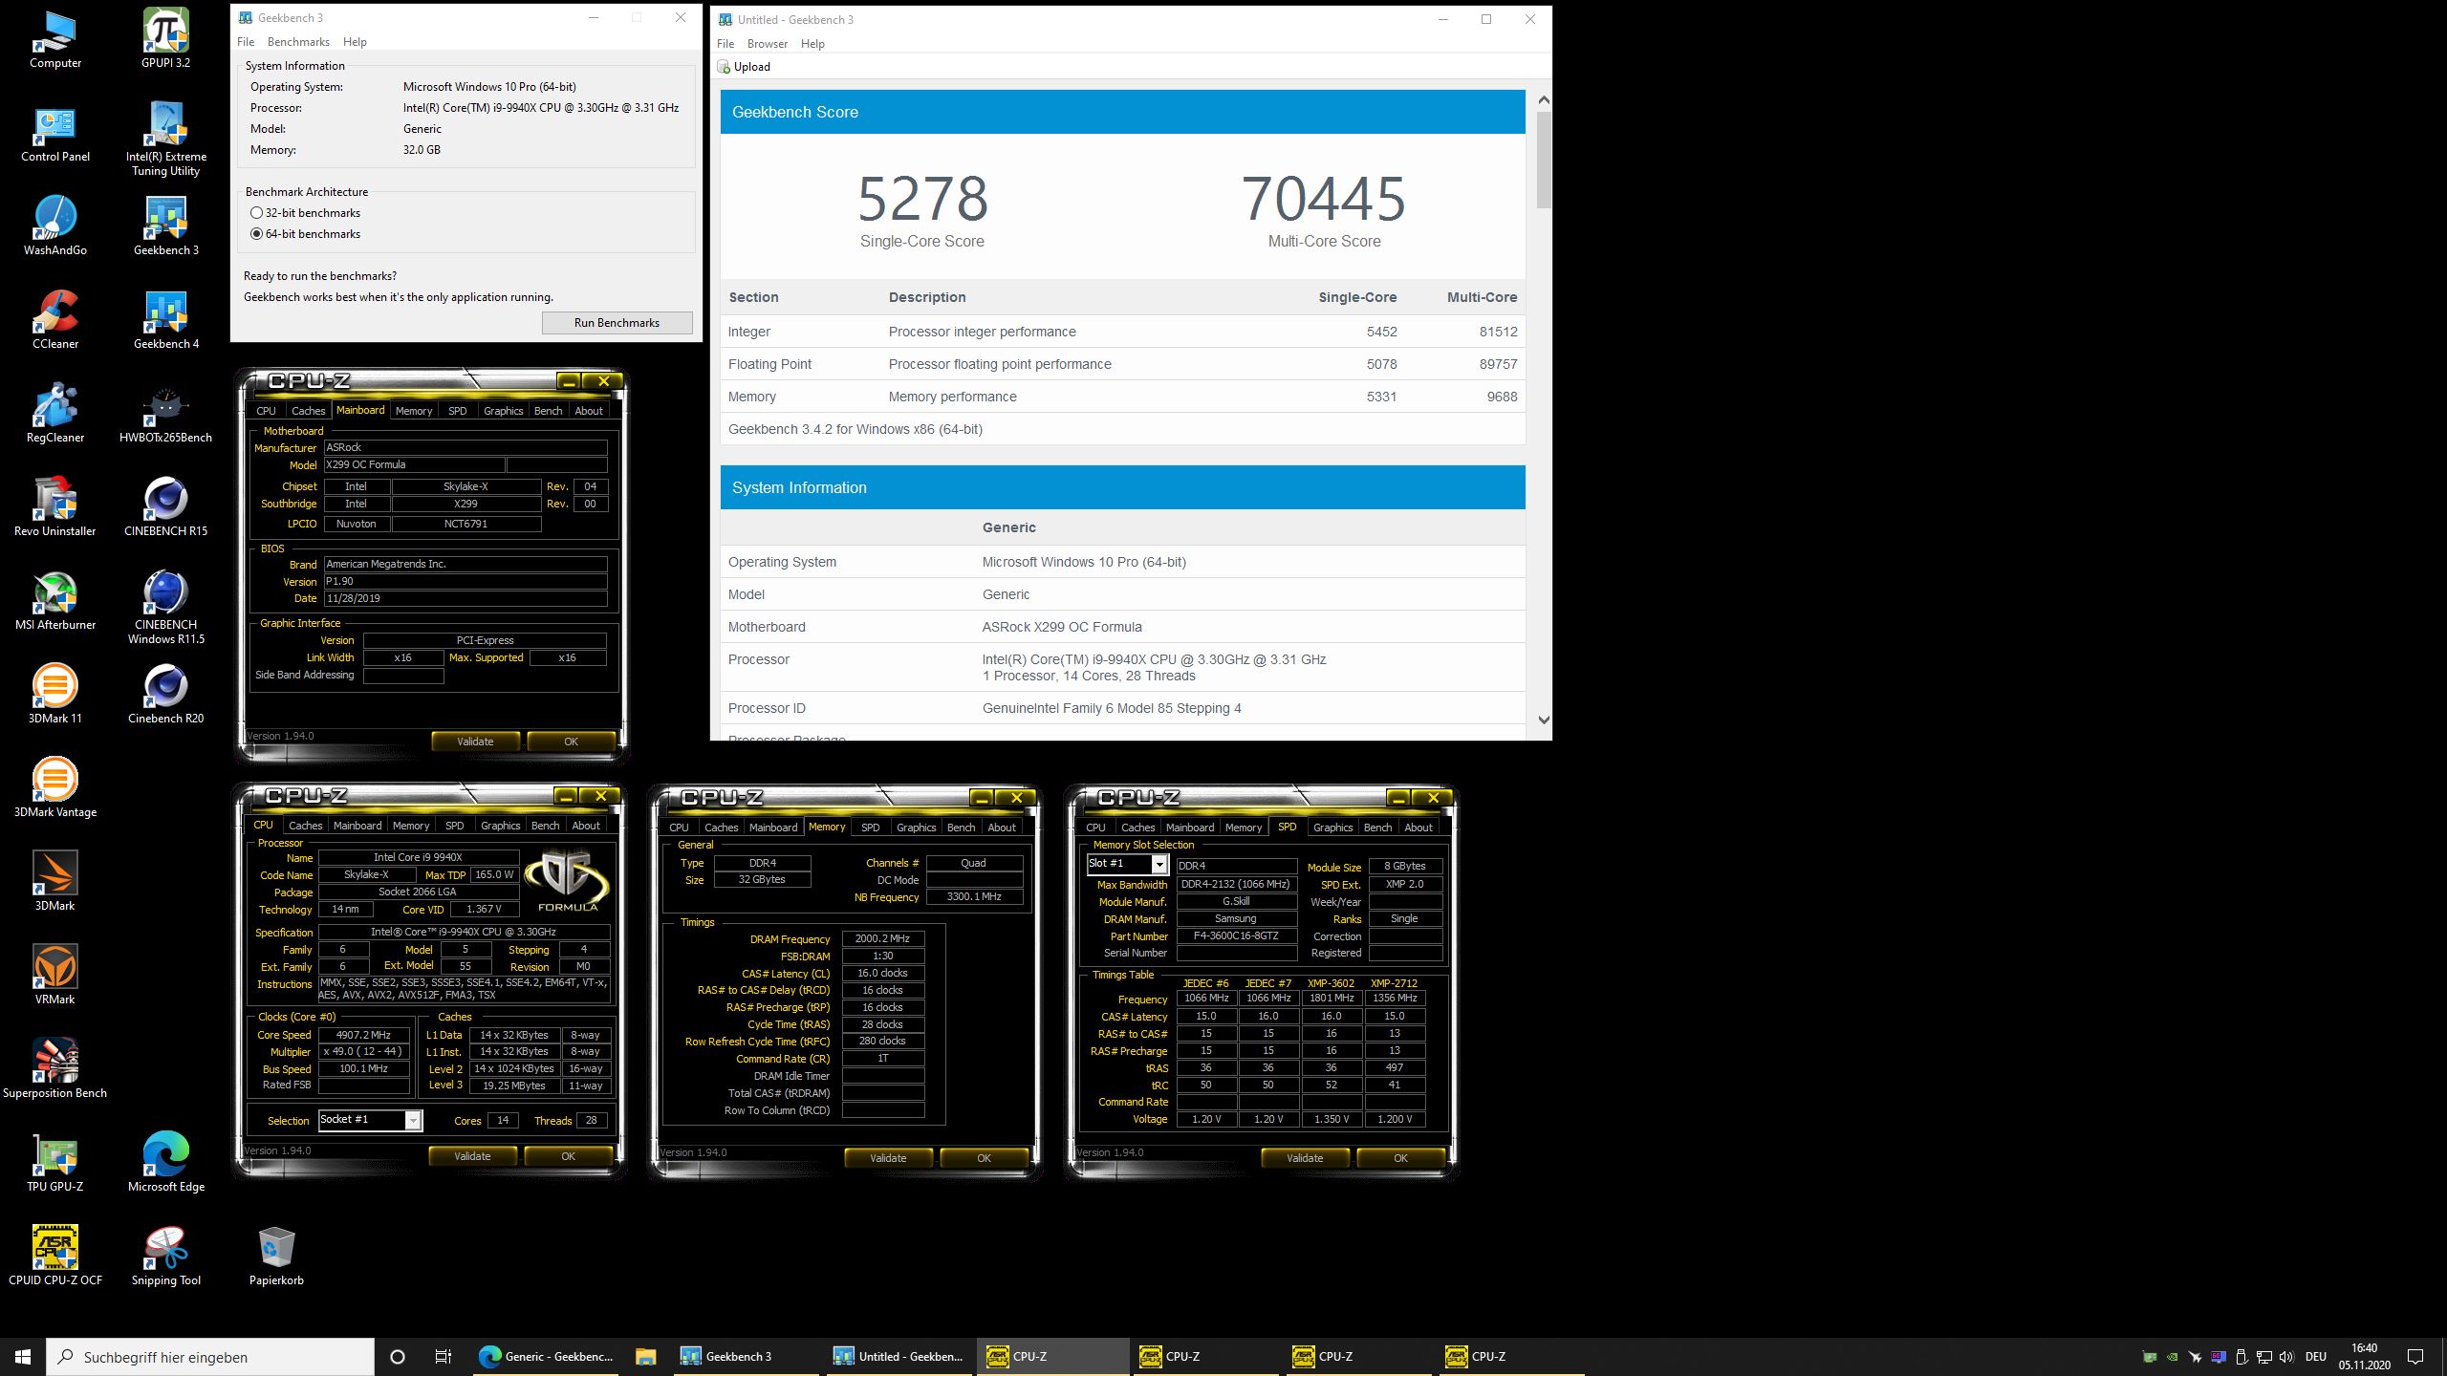Click scroll down arrow in Geekbench results
The image size is (2447, 1376).
click(1544, 720)
